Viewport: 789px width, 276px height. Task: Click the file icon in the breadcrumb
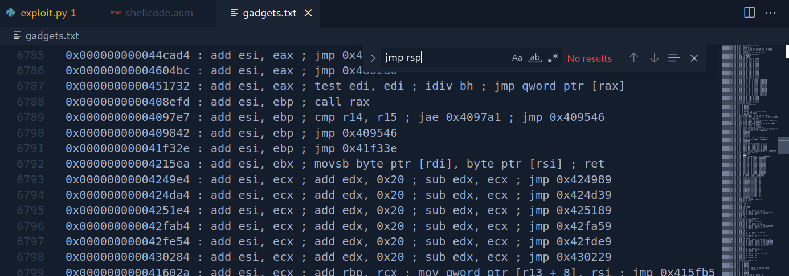(x=17, y=36)
